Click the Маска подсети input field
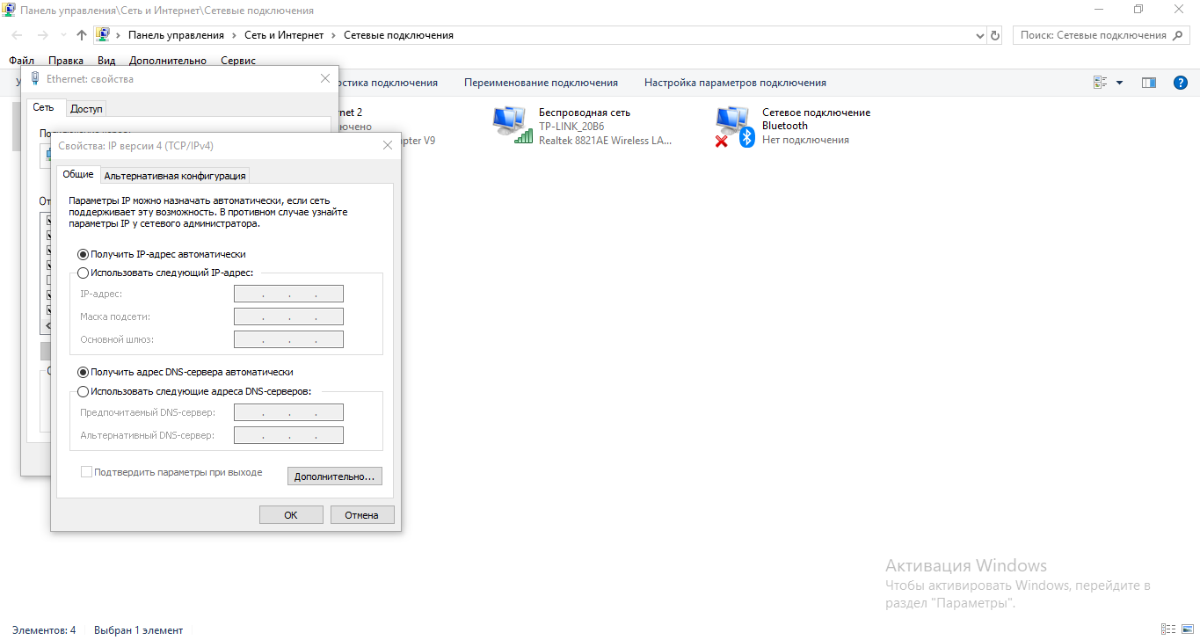Screen dimensions: 1200x640 coord(288,316)
